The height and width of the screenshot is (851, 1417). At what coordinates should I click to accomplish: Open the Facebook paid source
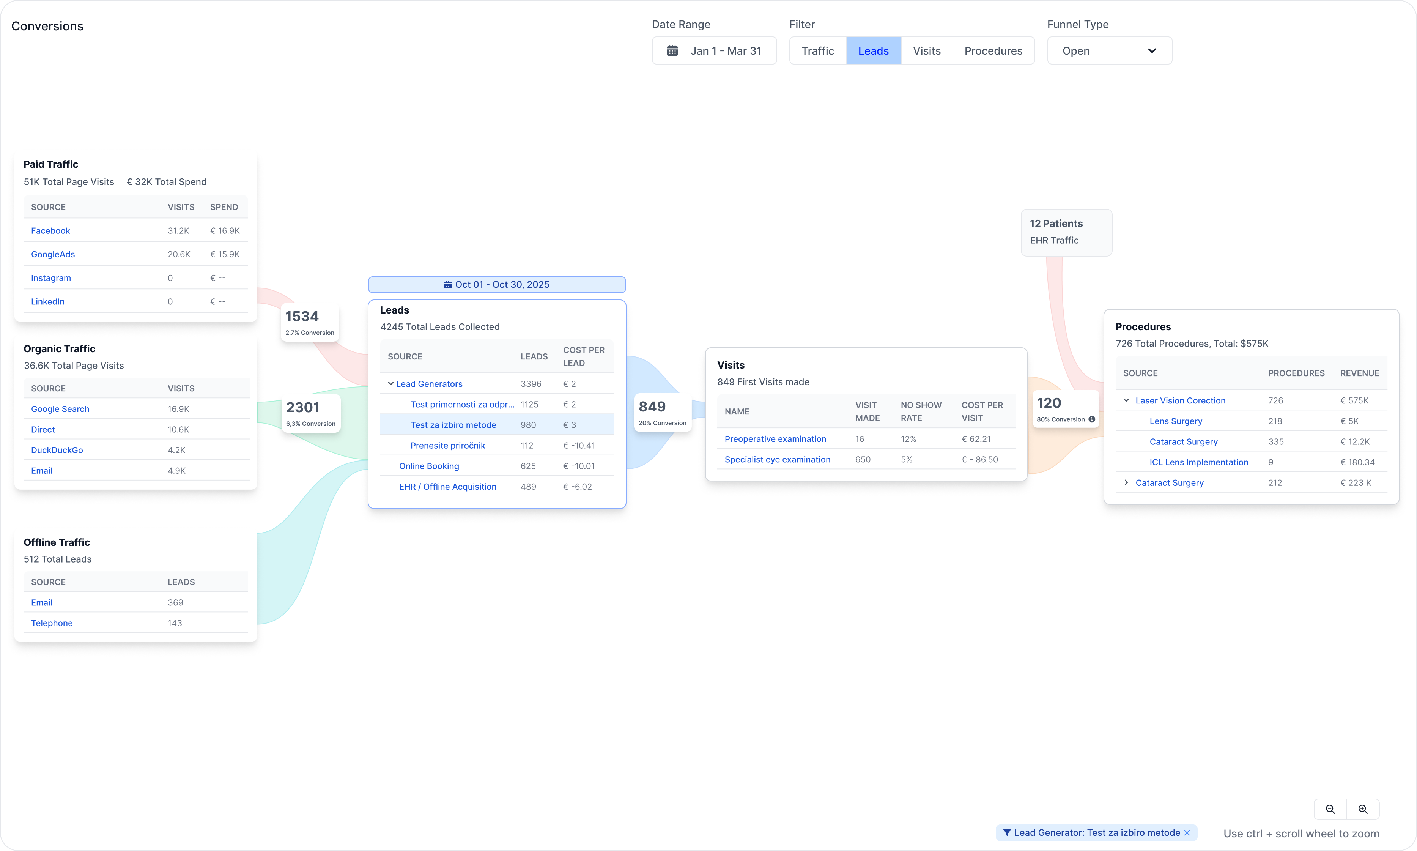click(x=50, y=230)
